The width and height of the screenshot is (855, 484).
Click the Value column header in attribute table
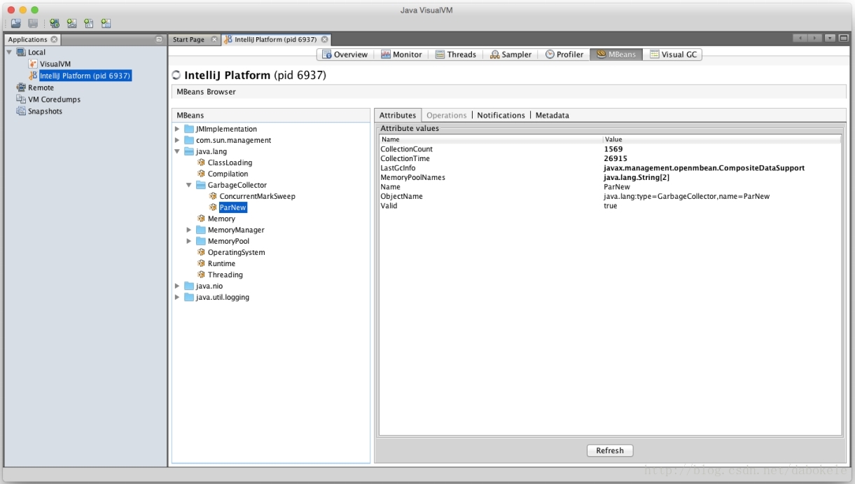tap(722, 139)
